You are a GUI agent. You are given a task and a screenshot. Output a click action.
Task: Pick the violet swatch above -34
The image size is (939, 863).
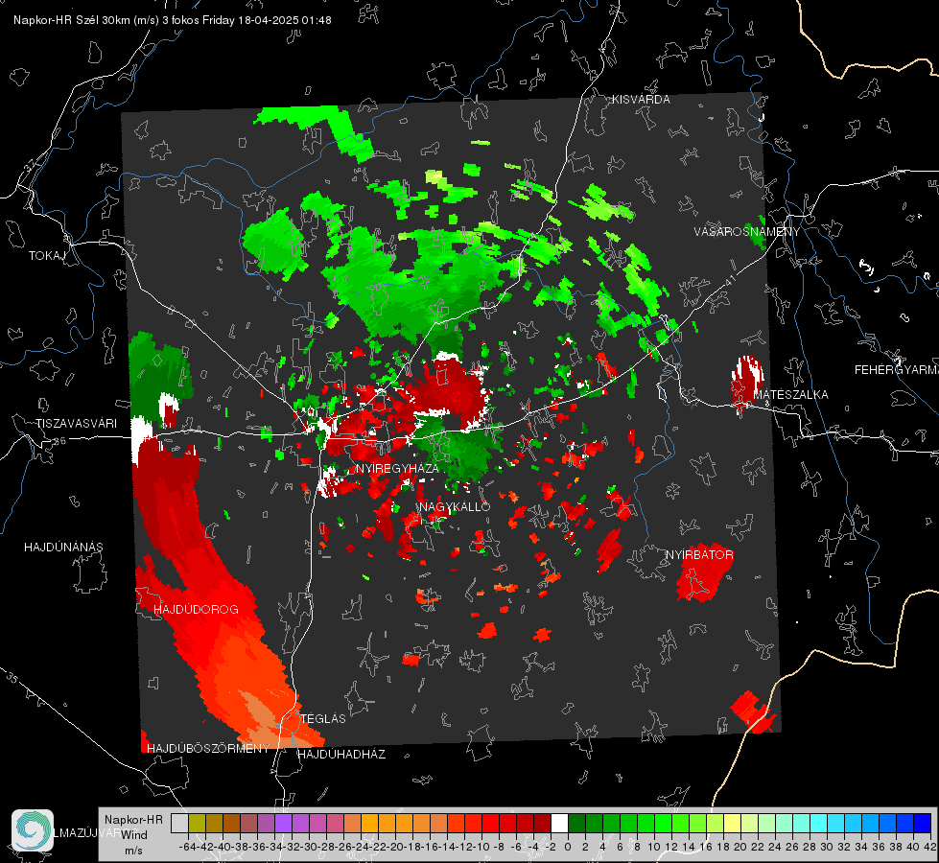(x=283, y=823)
